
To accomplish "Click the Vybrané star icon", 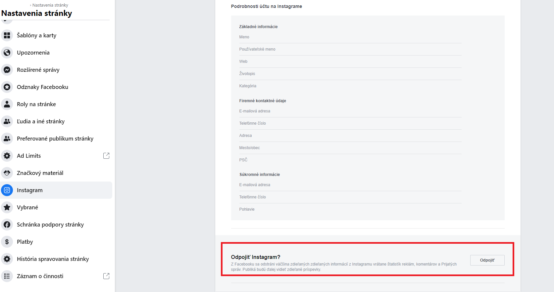I will [x=7, y=207].
